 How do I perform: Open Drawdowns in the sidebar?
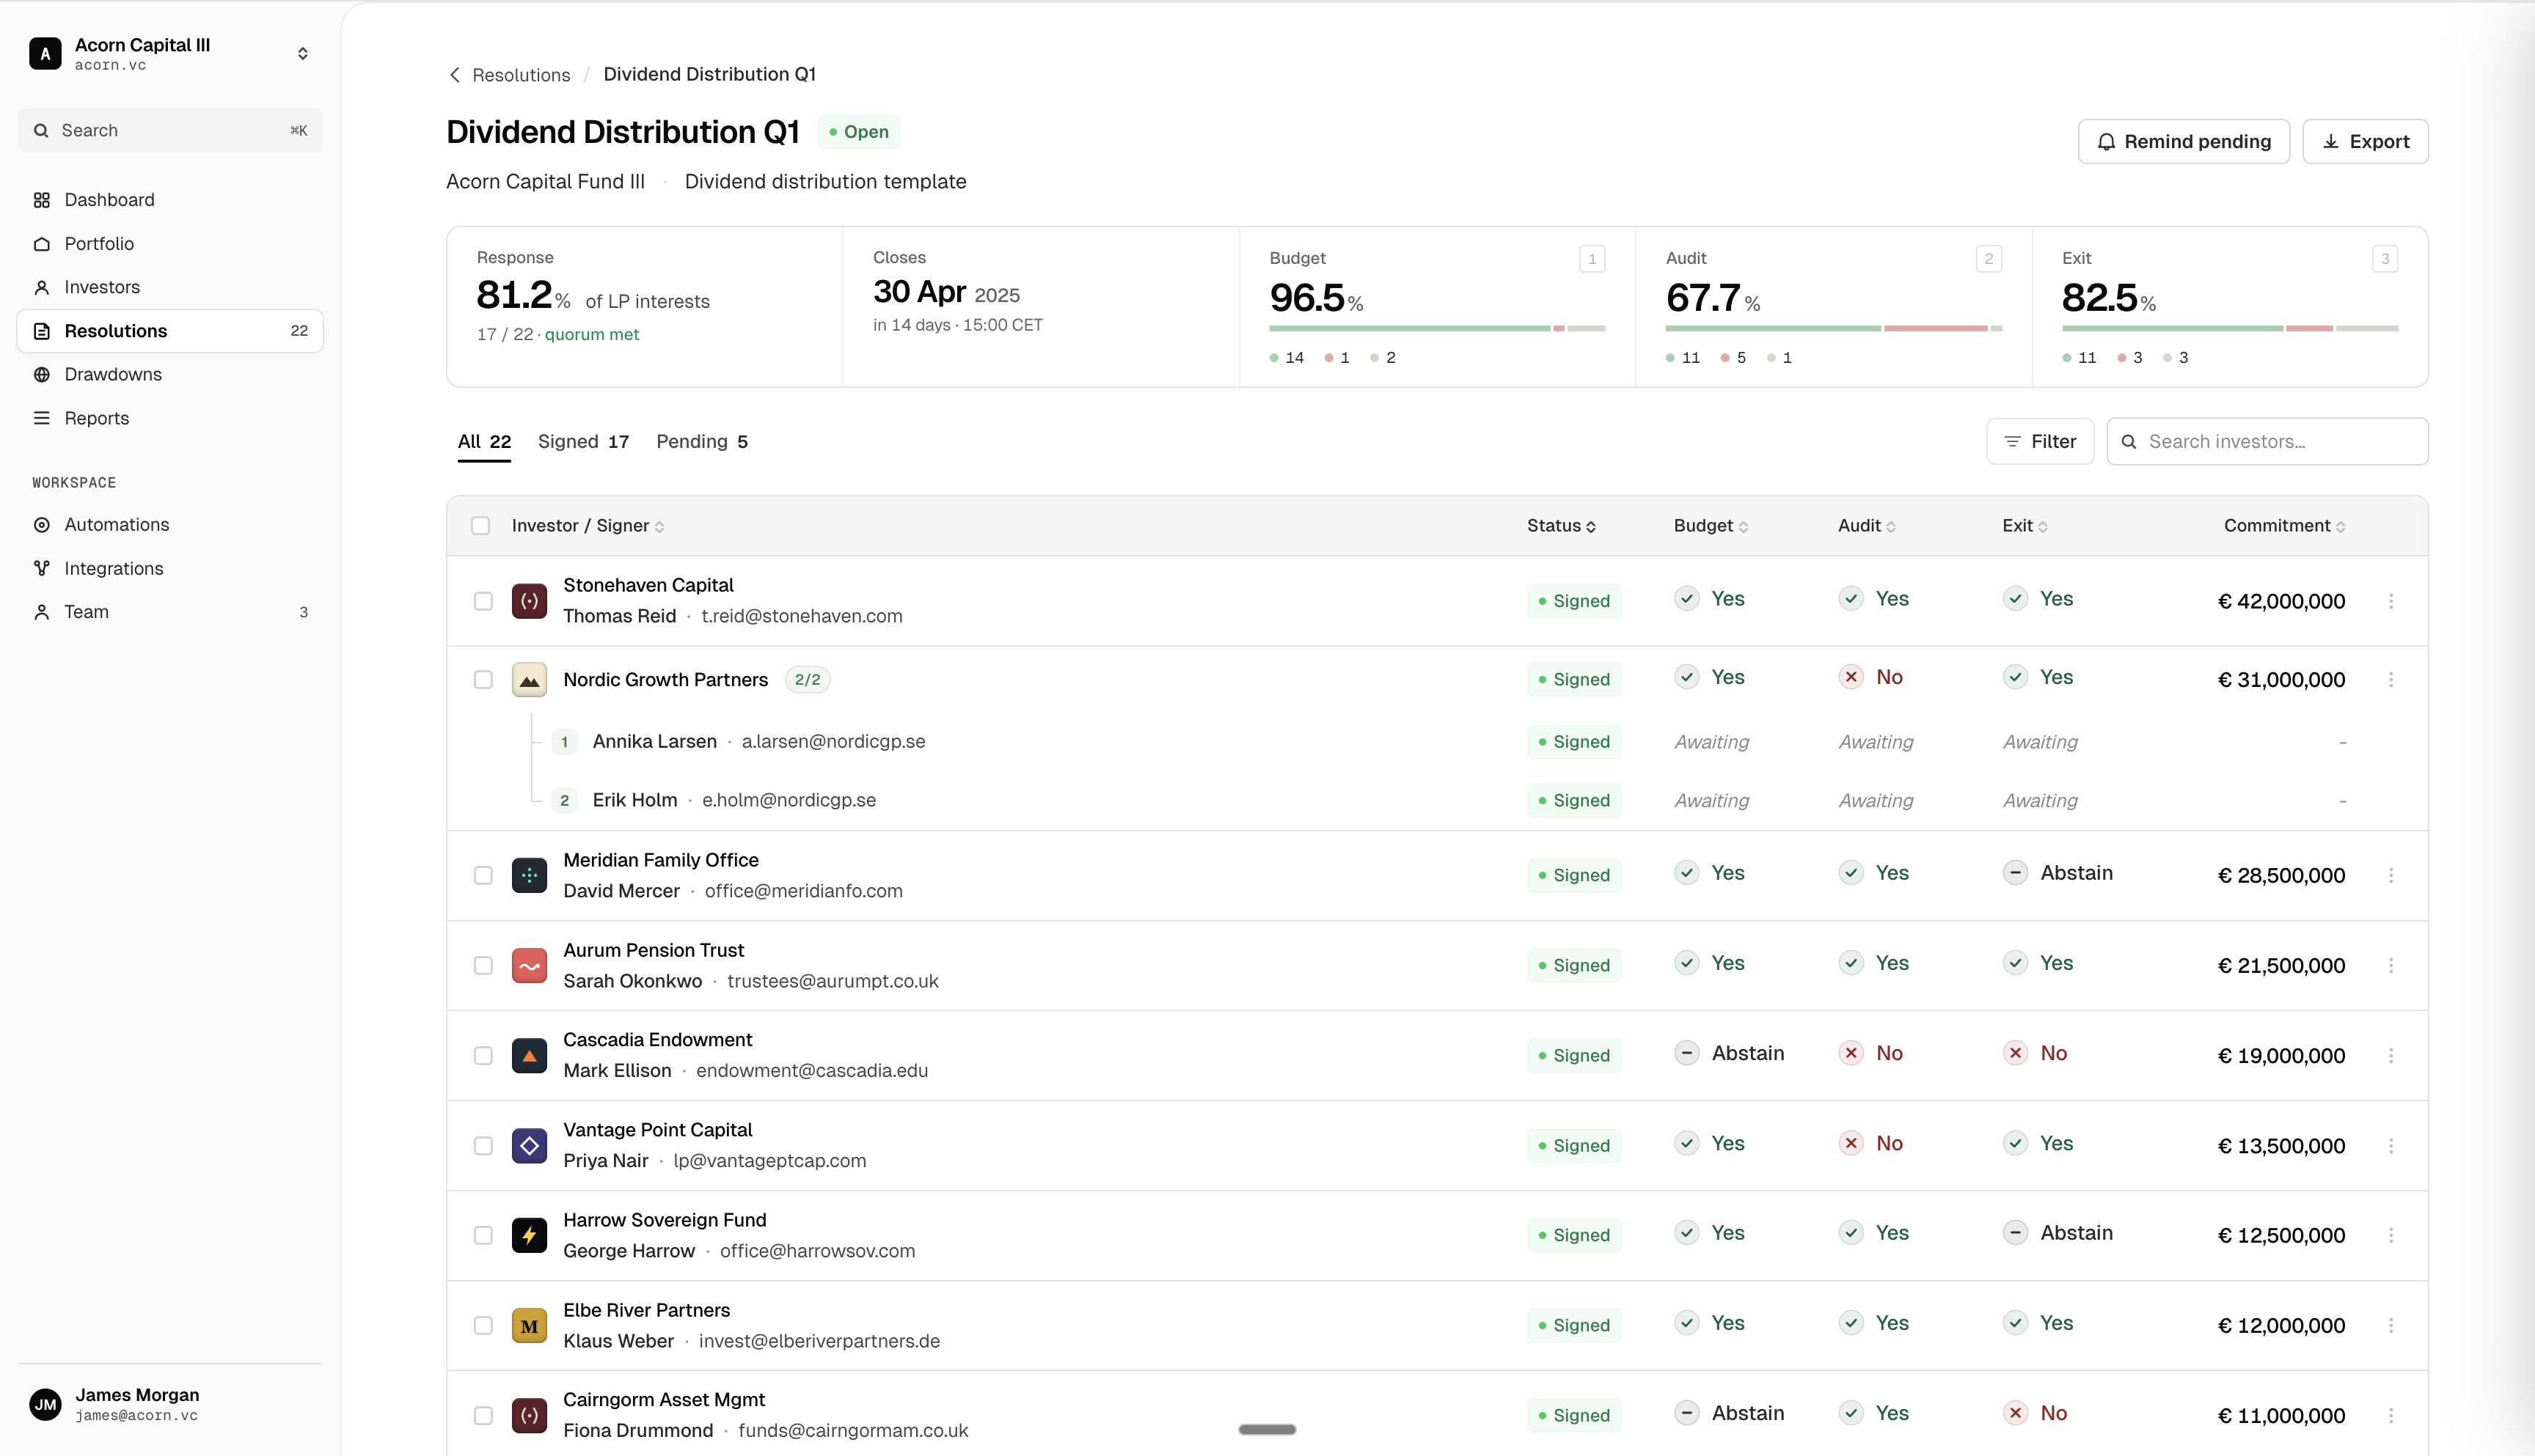pyautogui.click(x=170, y=375)
